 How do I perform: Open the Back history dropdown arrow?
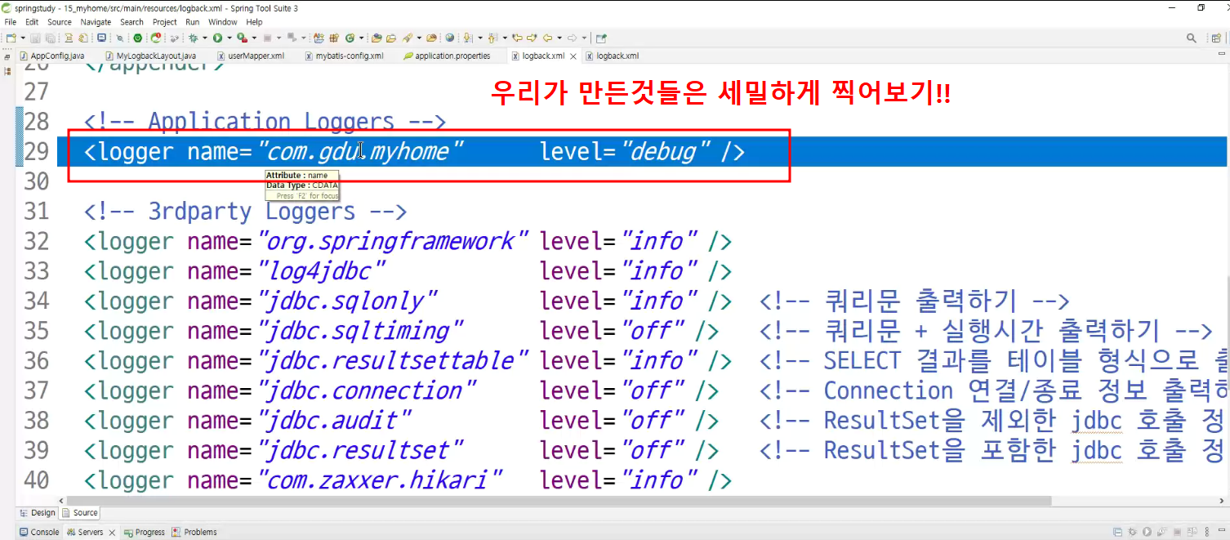click(559, 38)
